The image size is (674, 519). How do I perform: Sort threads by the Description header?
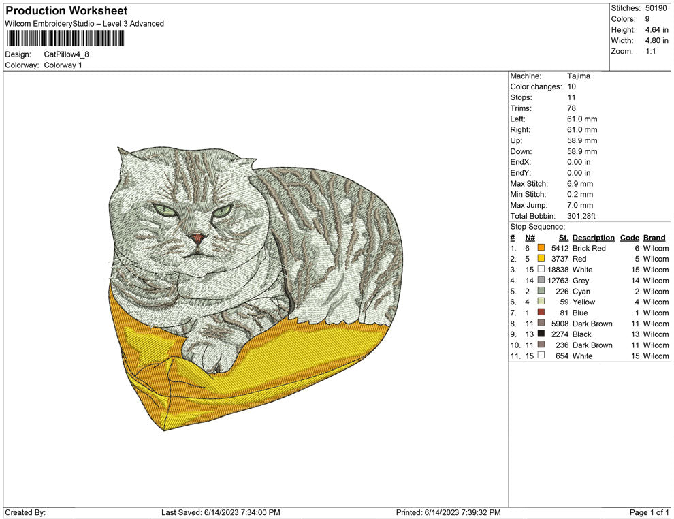point(593,237)
